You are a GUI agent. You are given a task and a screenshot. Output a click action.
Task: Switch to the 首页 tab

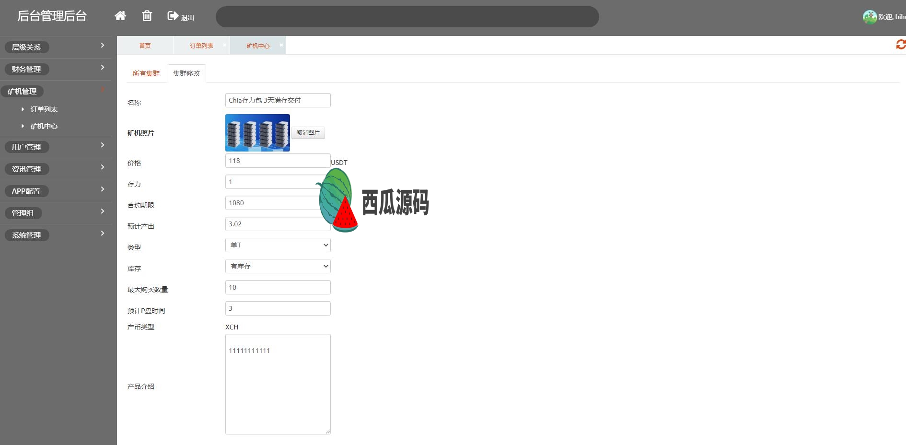(145, 46)
